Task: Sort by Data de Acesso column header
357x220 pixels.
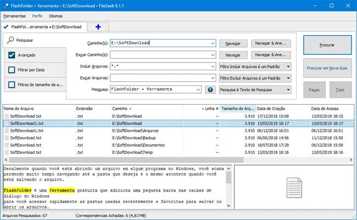Action: coord(332,109)
